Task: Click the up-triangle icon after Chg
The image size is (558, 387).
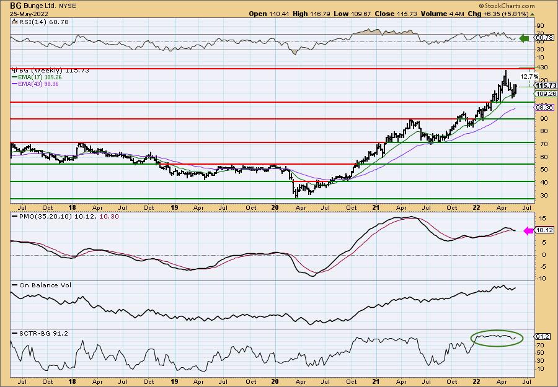Action: tap(533, 14)
